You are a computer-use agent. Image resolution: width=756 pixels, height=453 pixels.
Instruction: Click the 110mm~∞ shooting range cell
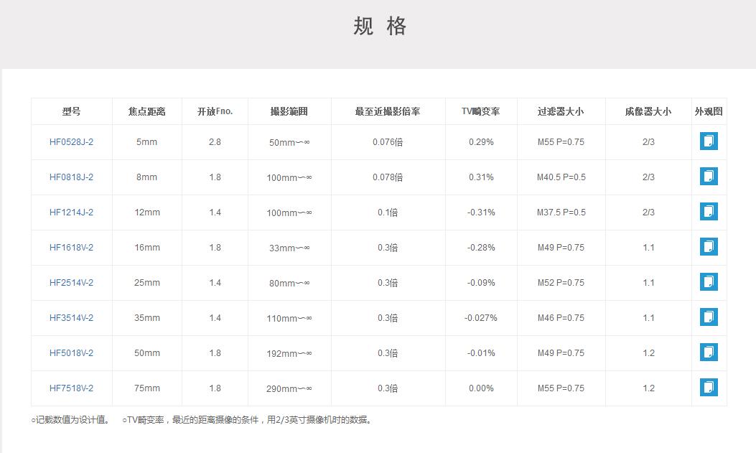tap(289, 319)
